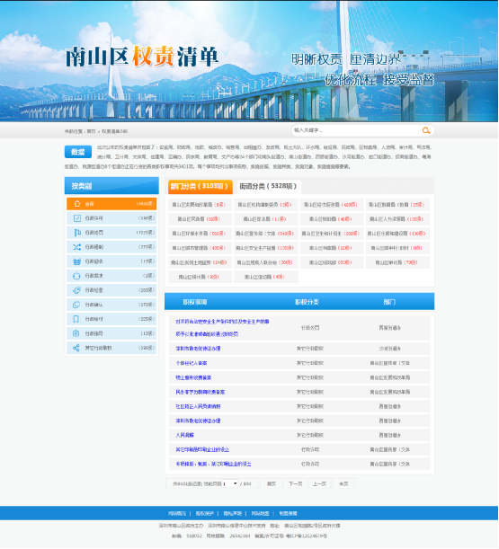Click into the keyword search field
Screen dimensions: 499x549
pyautogui.click(x=356, y=130)
